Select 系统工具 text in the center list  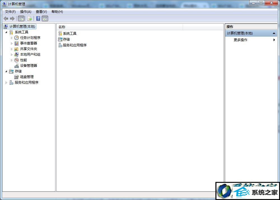click(70, 34)
